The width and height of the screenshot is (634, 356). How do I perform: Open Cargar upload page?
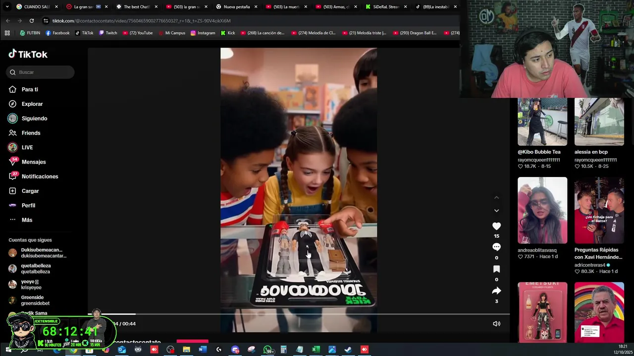30,191
